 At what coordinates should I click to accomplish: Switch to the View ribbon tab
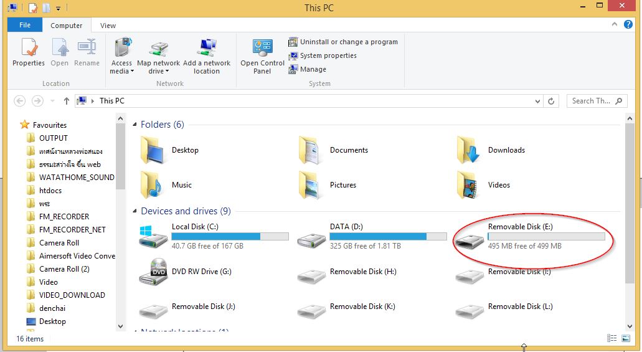click(108, 26)
